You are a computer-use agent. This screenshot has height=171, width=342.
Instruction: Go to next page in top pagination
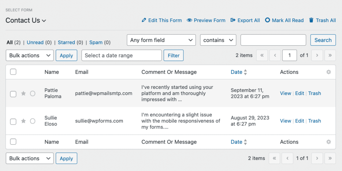click(317, 55)
